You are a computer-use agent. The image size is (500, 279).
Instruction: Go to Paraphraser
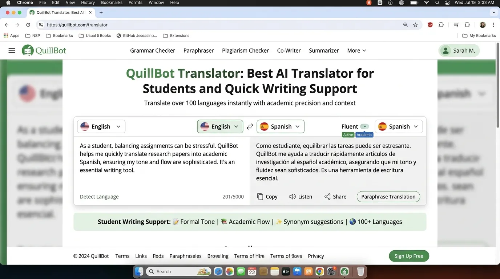point(198,50)
